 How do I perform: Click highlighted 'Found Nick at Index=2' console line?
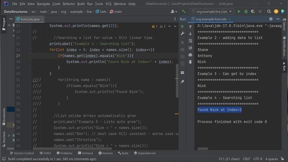click(x=220, y=110)
